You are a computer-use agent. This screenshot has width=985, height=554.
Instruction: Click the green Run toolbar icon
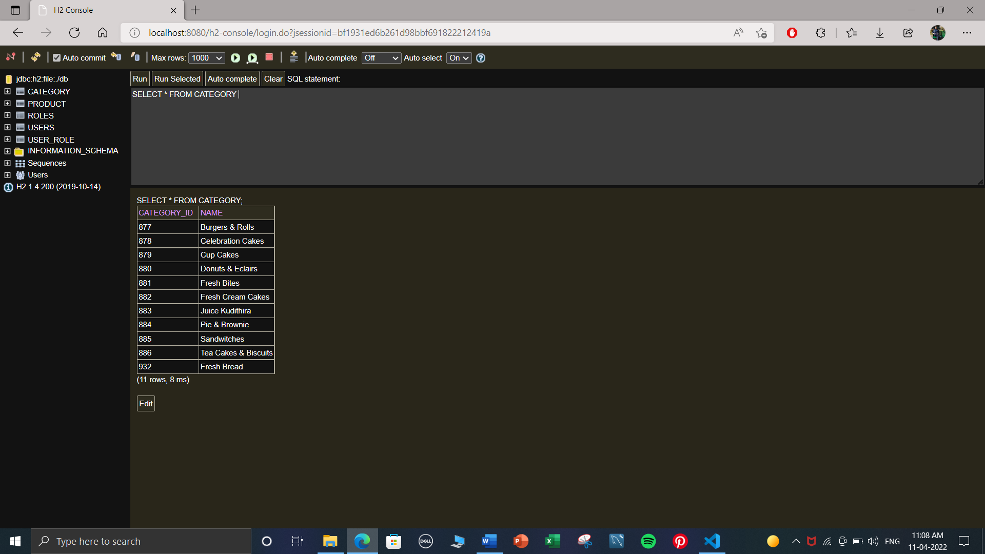pos(235,58)
